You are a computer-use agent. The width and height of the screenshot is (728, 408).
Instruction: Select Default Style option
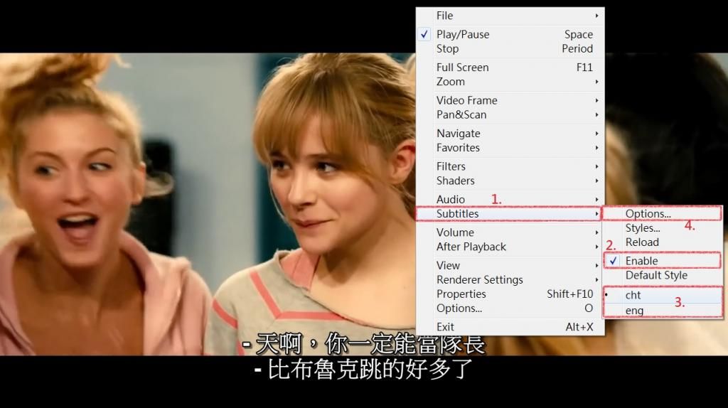tap(663, 275)
